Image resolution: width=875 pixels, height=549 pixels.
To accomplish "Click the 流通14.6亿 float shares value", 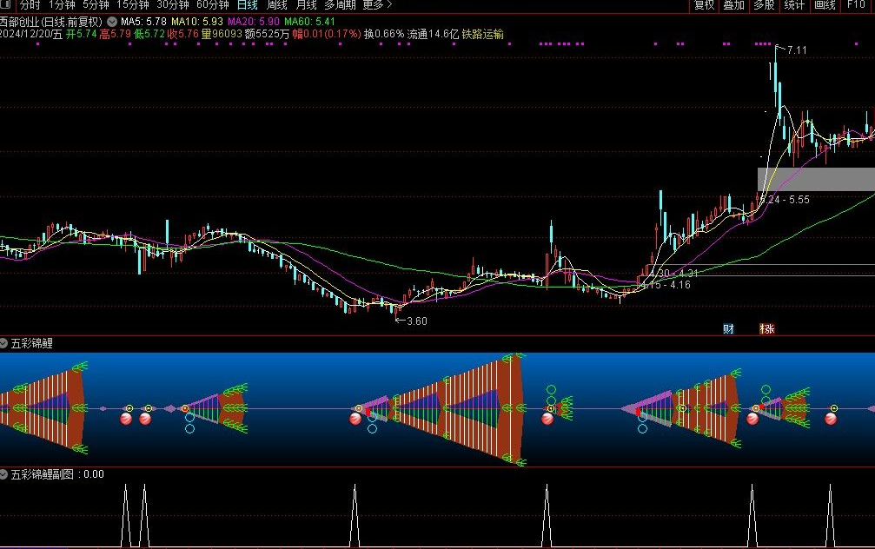I will [x=433, y=34].
